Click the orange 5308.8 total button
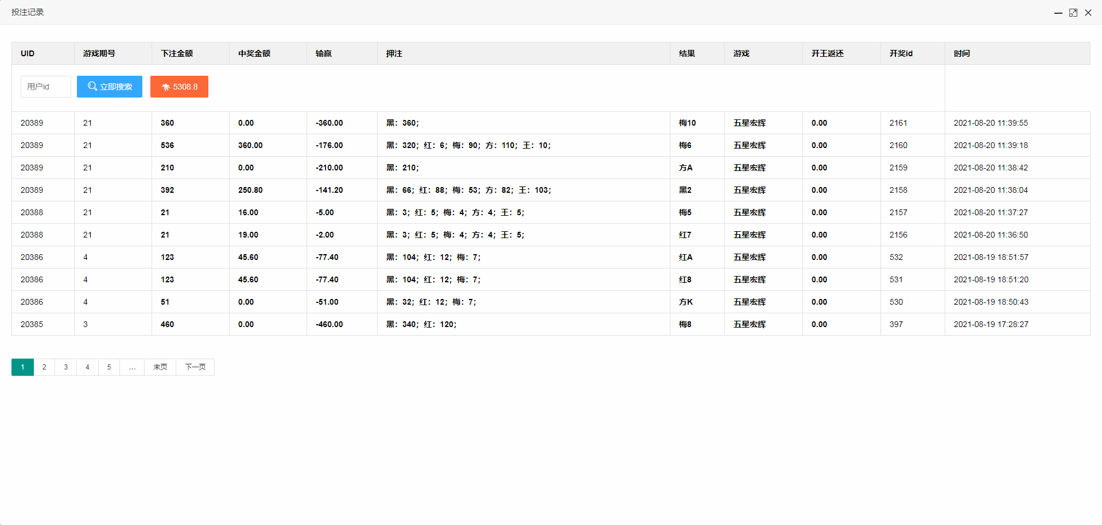The height and width of the screenshot is (525, 1102). point(179,87)
